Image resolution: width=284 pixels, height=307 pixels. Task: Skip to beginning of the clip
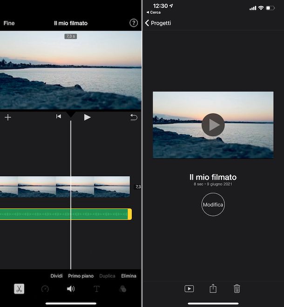59,117
